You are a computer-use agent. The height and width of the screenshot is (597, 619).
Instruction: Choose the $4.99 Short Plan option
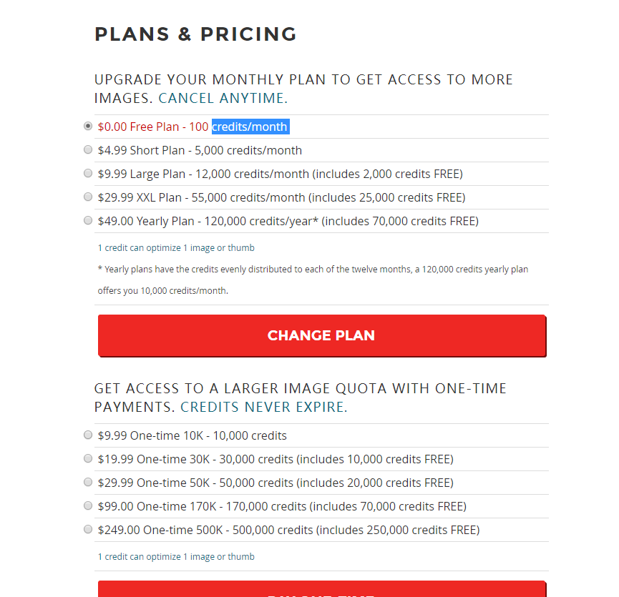[x=88, y=150]
